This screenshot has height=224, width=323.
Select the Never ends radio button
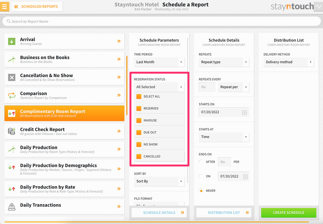[201, 191]
